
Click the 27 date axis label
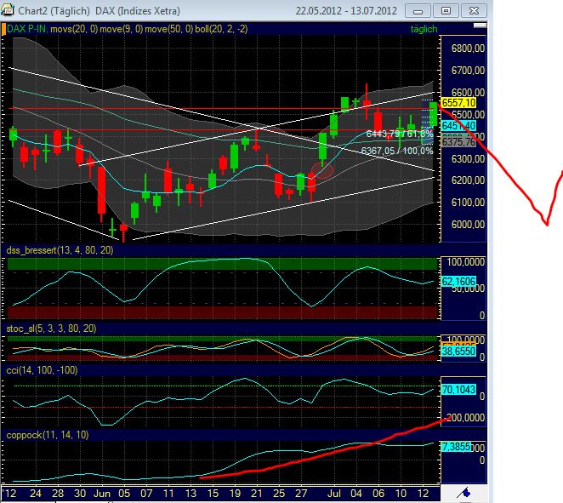[x=301, y=494]
